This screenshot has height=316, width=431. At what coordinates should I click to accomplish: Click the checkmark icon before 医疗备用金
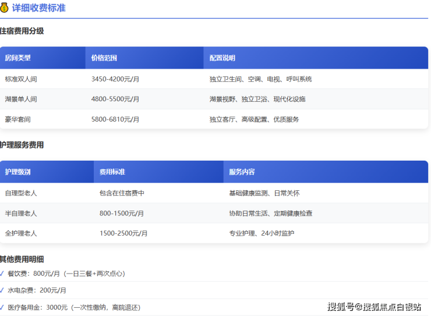pos(2,307)
